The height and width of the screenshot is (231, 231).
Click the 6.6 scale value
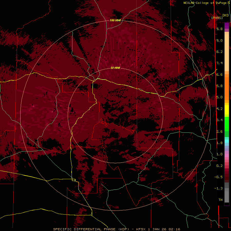tap(219, 74)
